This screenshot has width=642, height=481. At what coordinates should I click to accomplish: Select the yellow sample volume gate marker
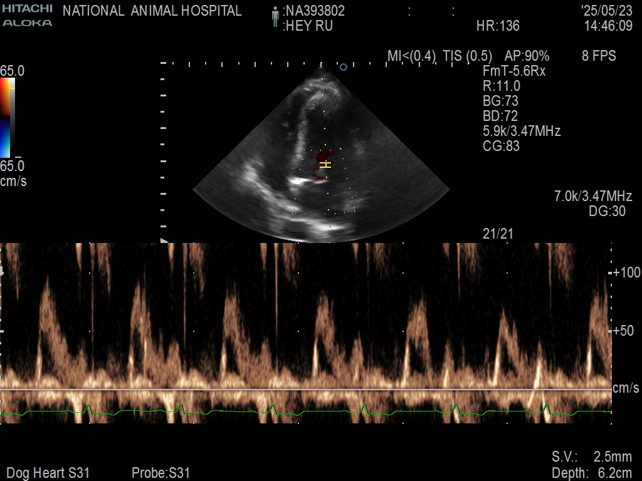coord(325,165)
